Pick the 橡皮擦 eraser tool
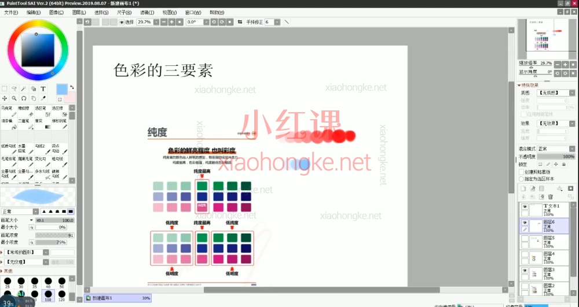This screenshot has width=579, height=307. 26,112
